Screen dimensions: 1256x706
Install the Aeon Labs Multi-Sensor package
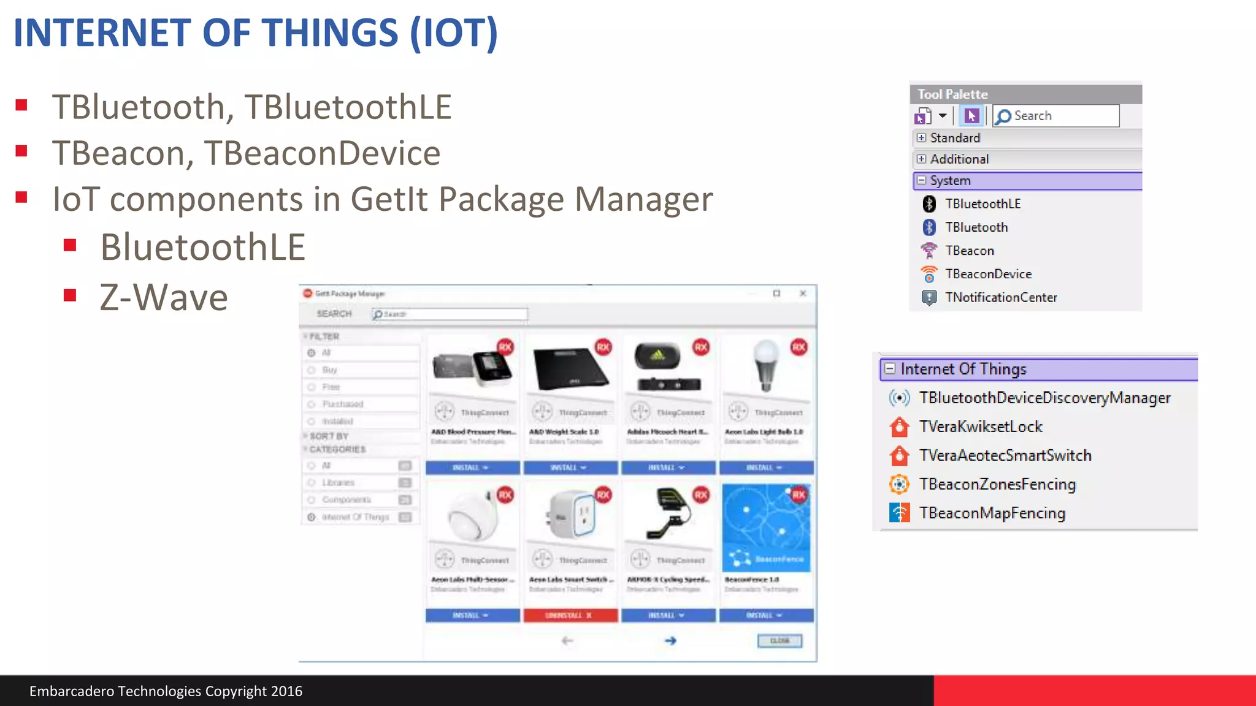473,615
